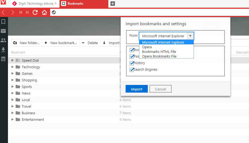249x143 pixels.
Task: Choose Opera Bookmarks File option
Action: point(166,56)
